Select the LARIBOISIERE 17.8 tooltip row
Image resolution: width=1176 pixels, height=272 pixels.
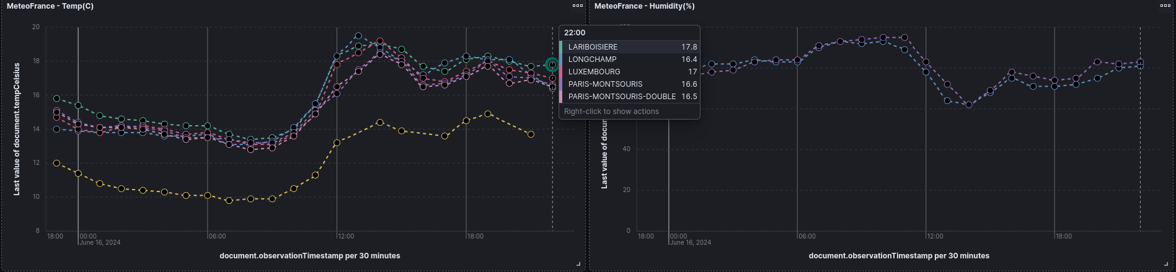pyautogui.click(x=629, y=46)
